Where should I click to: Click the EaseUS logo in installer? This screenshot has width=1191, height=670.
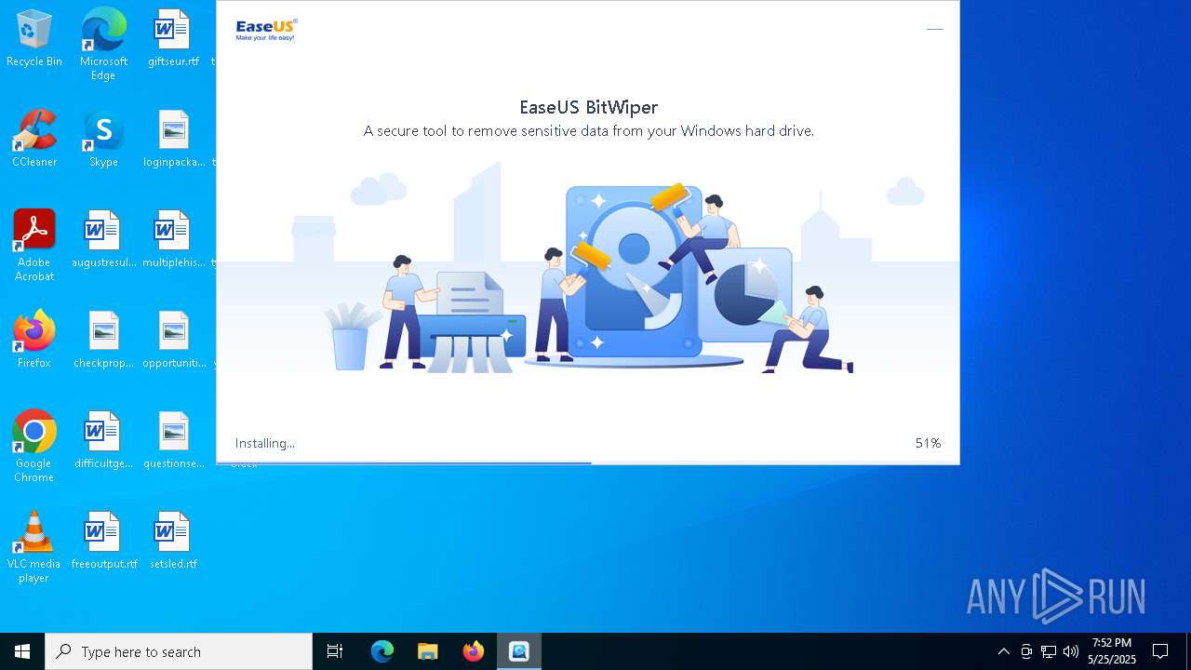coord(266,30)
